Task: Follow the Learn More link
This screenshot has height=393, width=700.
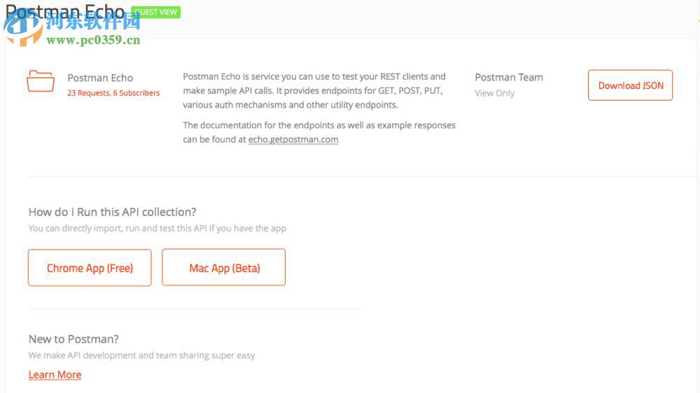Action: click(x=55, y=375)
